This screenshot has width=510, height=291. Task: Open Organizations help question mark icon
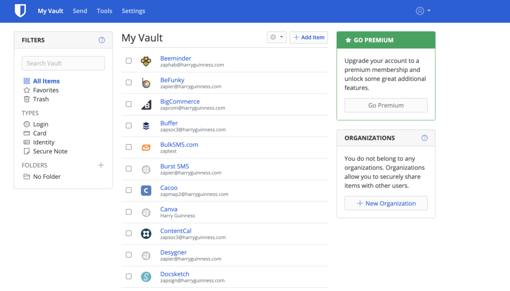pos(424,138)
